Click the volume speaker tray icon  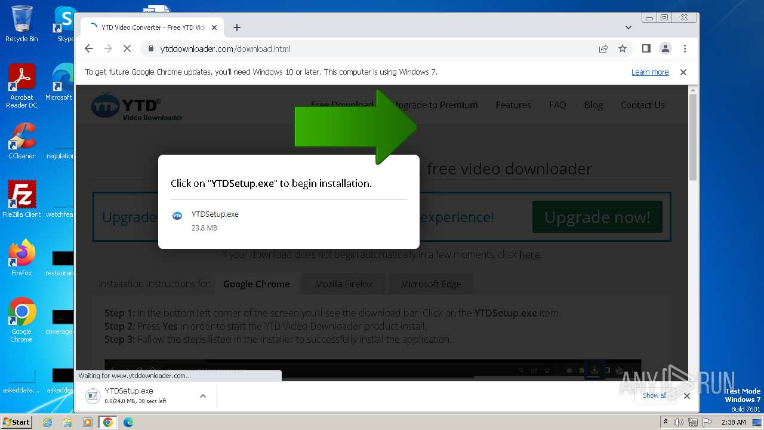tap(679, 422)
